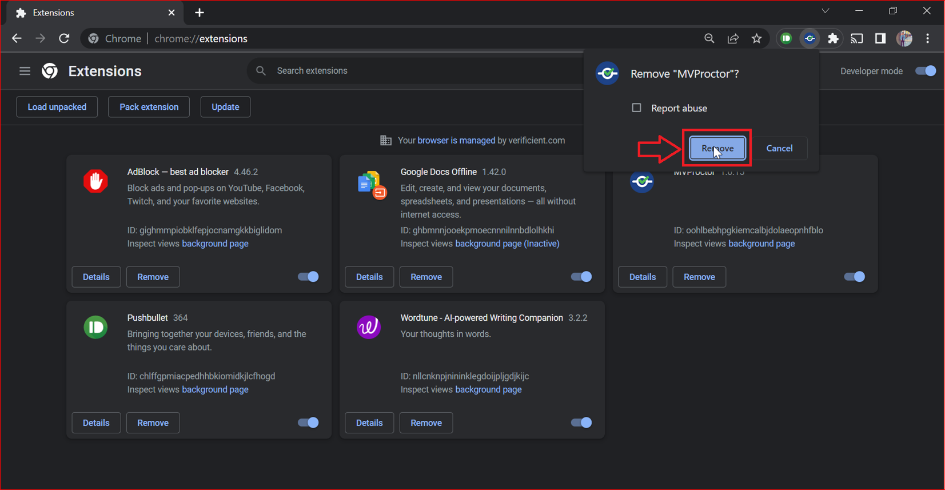The width and height of the screenshot is (945, 490).
Task: Open the Pushbullet extension toolbar icon
Action: pos(787,38)
